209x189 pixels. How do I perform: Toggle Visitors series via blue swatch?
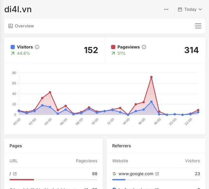click(x=13, y=47)
